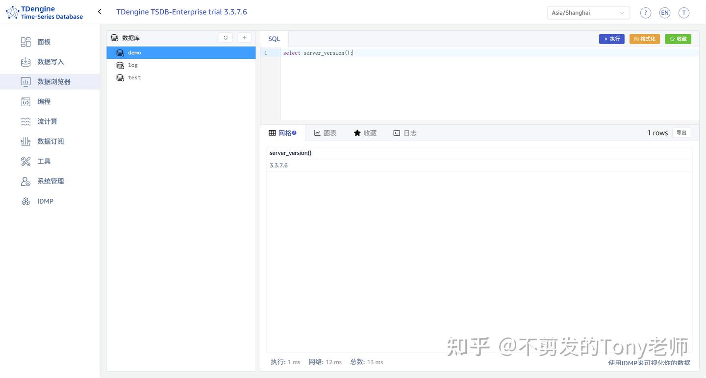Screen dimensions: 706x378
Task: Click the SQL editor tab
Action: coord(274,39)
